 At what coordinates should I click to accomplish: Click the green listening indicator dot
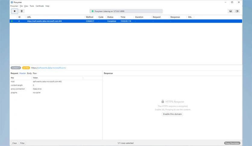tap(93, 11)
